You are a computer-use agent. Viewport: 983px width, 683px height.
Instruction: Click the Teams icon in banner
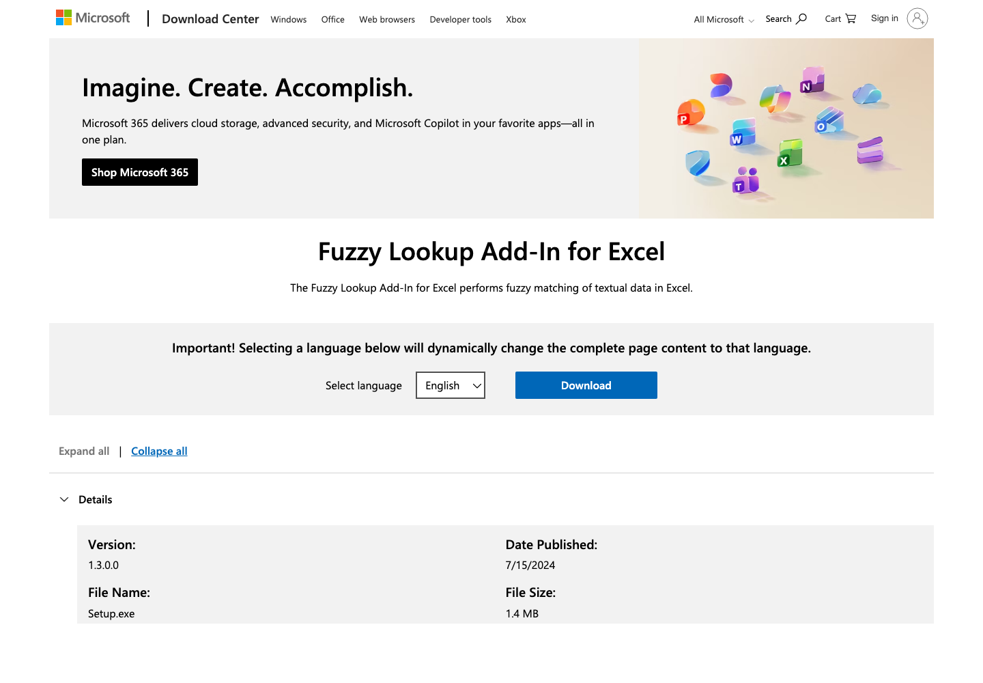[x=746, y=180]
